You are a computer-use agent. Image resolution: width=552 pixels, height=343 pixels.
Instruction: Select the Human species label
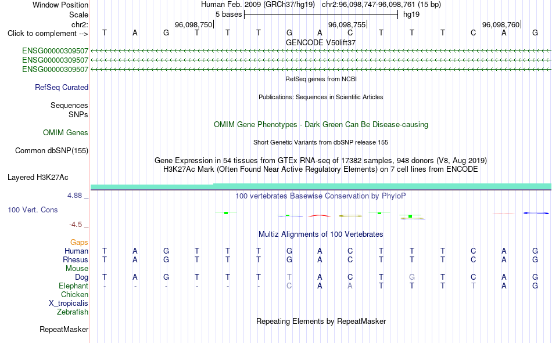(x=76, y=251)
